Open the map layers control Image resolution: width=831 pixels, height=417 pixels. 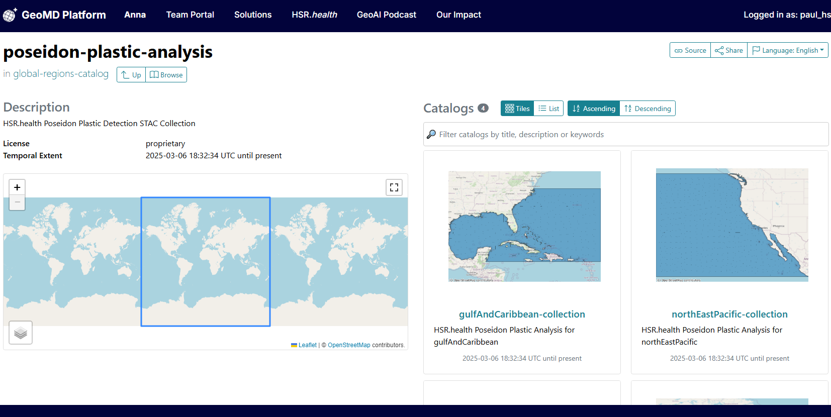pyautogui.click(x=21, y=333)
